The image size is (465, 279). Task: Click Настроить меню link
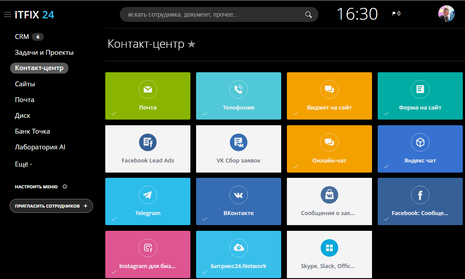click(36, 187)
